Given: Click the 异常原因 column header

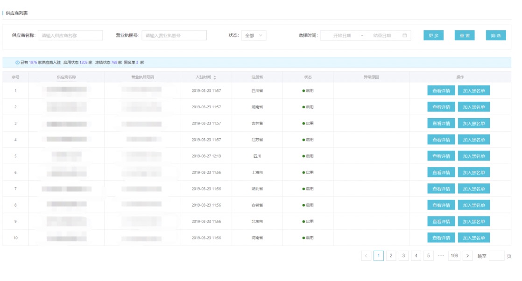Looking at the screenshot, I should (371, 77).
